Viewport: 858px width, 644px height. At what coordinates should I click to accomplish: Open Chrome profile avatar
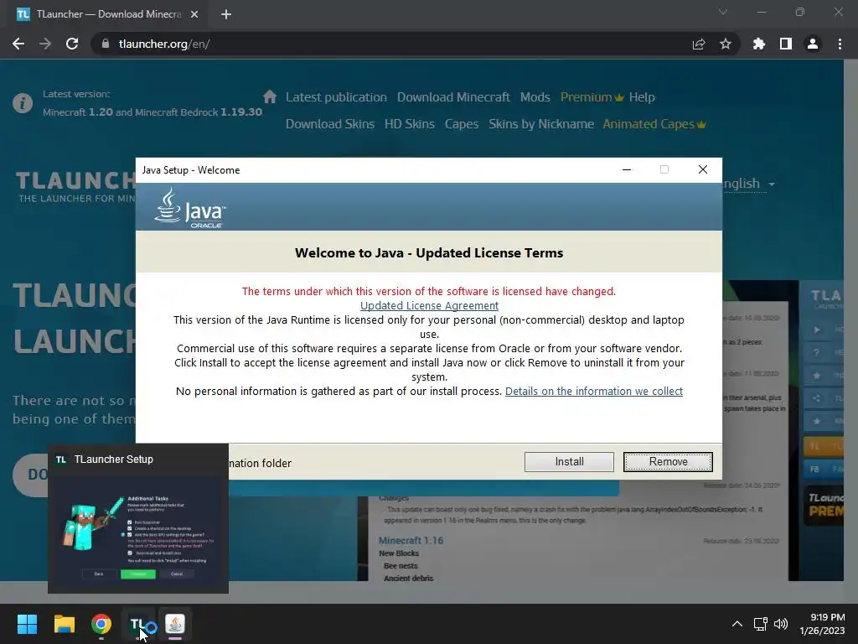813,44
